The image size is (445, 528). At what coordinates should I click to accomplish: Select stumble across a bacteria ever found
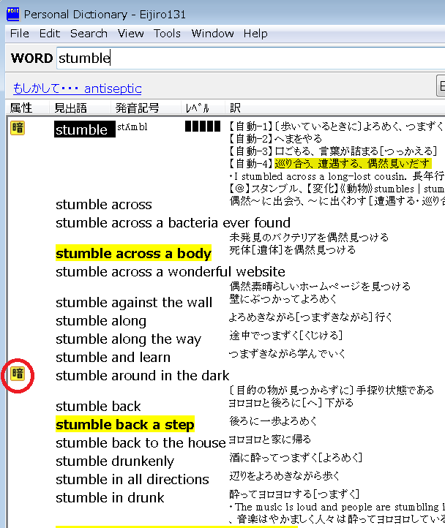click(173, 222)
